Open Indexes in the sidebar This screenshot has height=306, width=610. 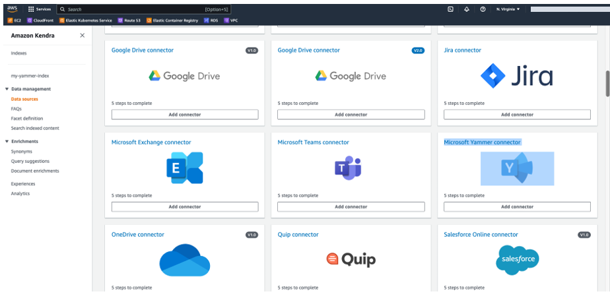pyautogui.click(x=18, y=53)
